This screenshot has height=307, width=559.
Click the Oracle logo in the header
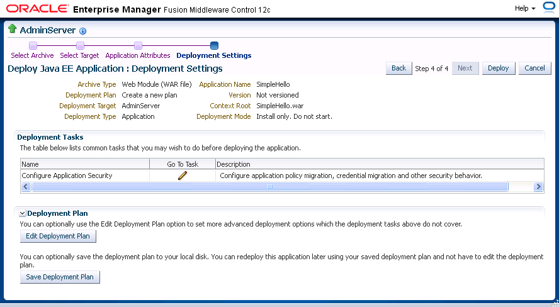point(37,9)
